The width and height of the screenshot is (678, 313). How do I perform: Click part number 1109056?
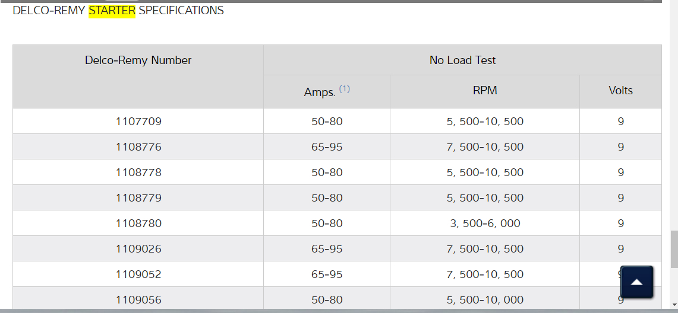[x=138, y=300]
